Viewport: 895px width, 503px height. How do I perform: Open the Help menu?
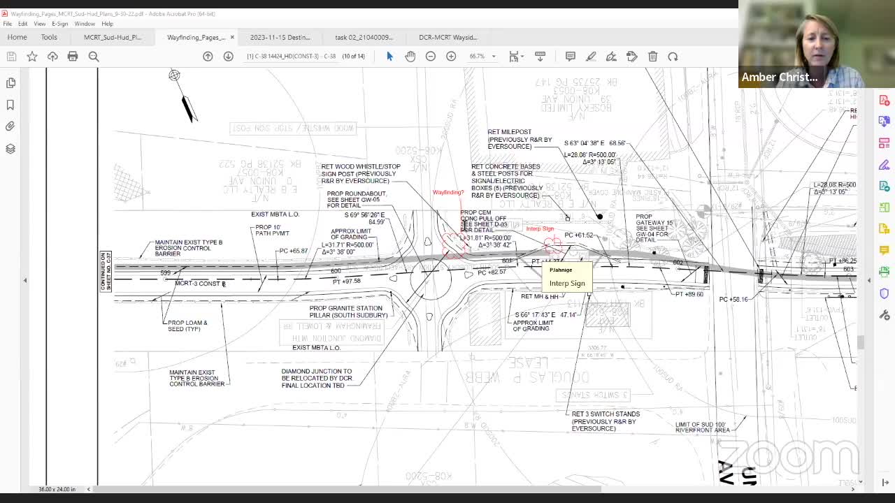(107, 24)
